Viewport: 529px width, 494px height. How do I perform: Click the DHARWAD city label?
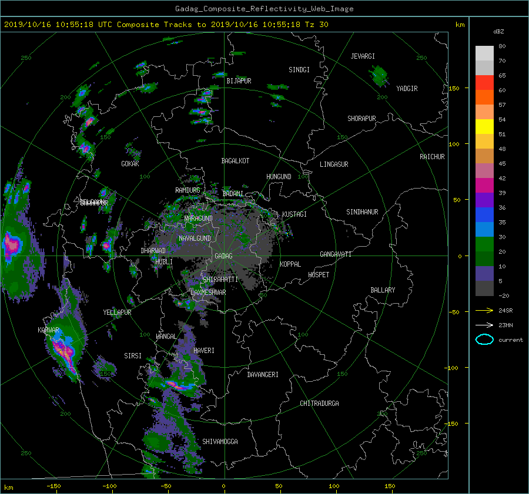[153, 251]
